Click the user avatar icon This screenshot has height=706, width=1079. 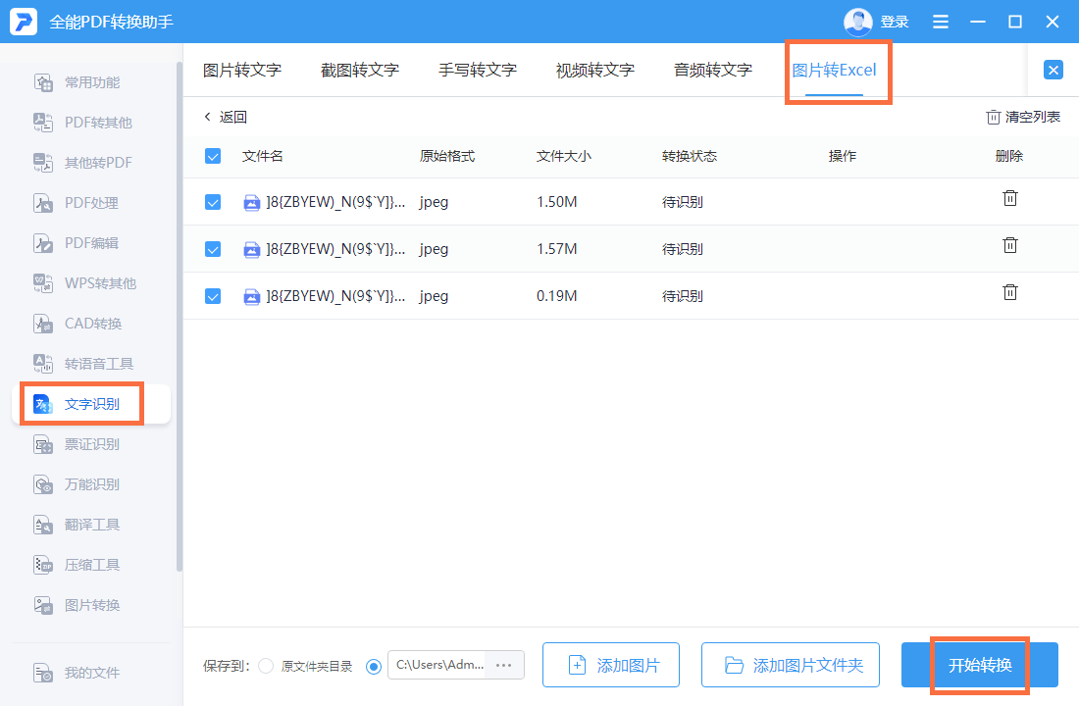[857, 22]
